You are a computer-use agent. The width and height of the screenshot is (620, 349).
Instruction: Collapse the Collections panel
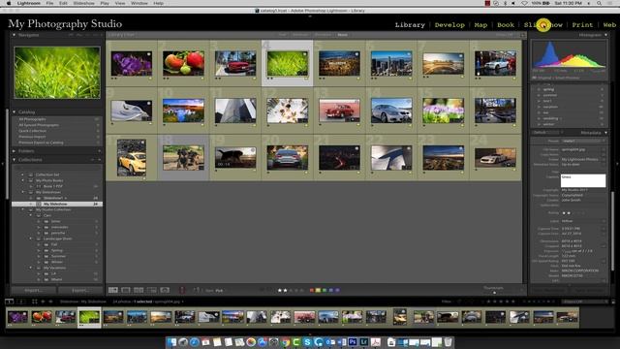[x=15, y=160]
